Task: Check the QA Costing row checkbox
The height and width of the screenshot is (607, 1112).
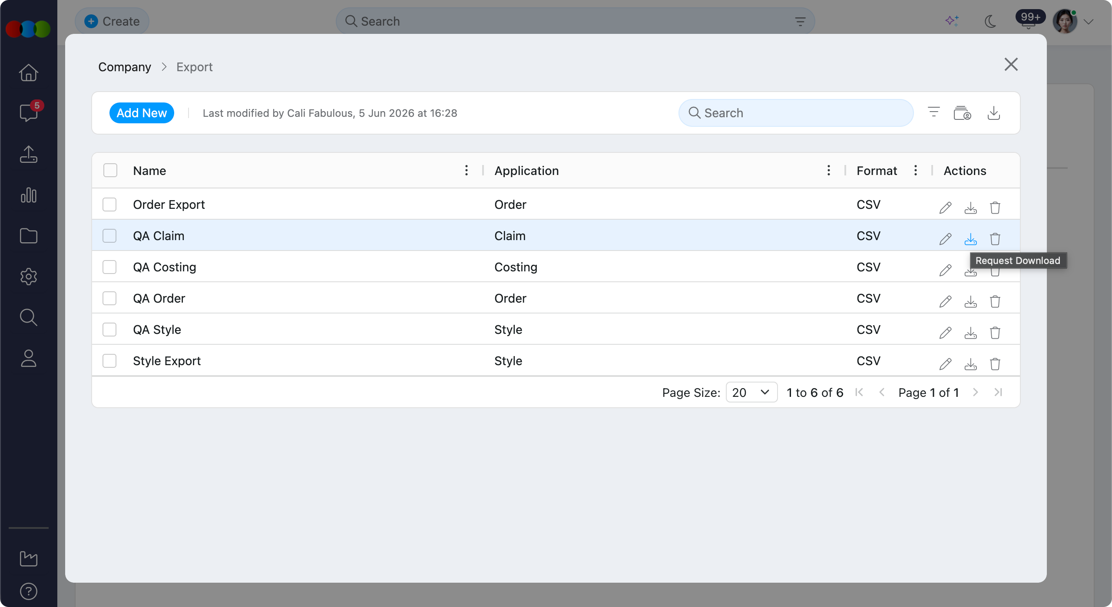Action: (109, 267)
